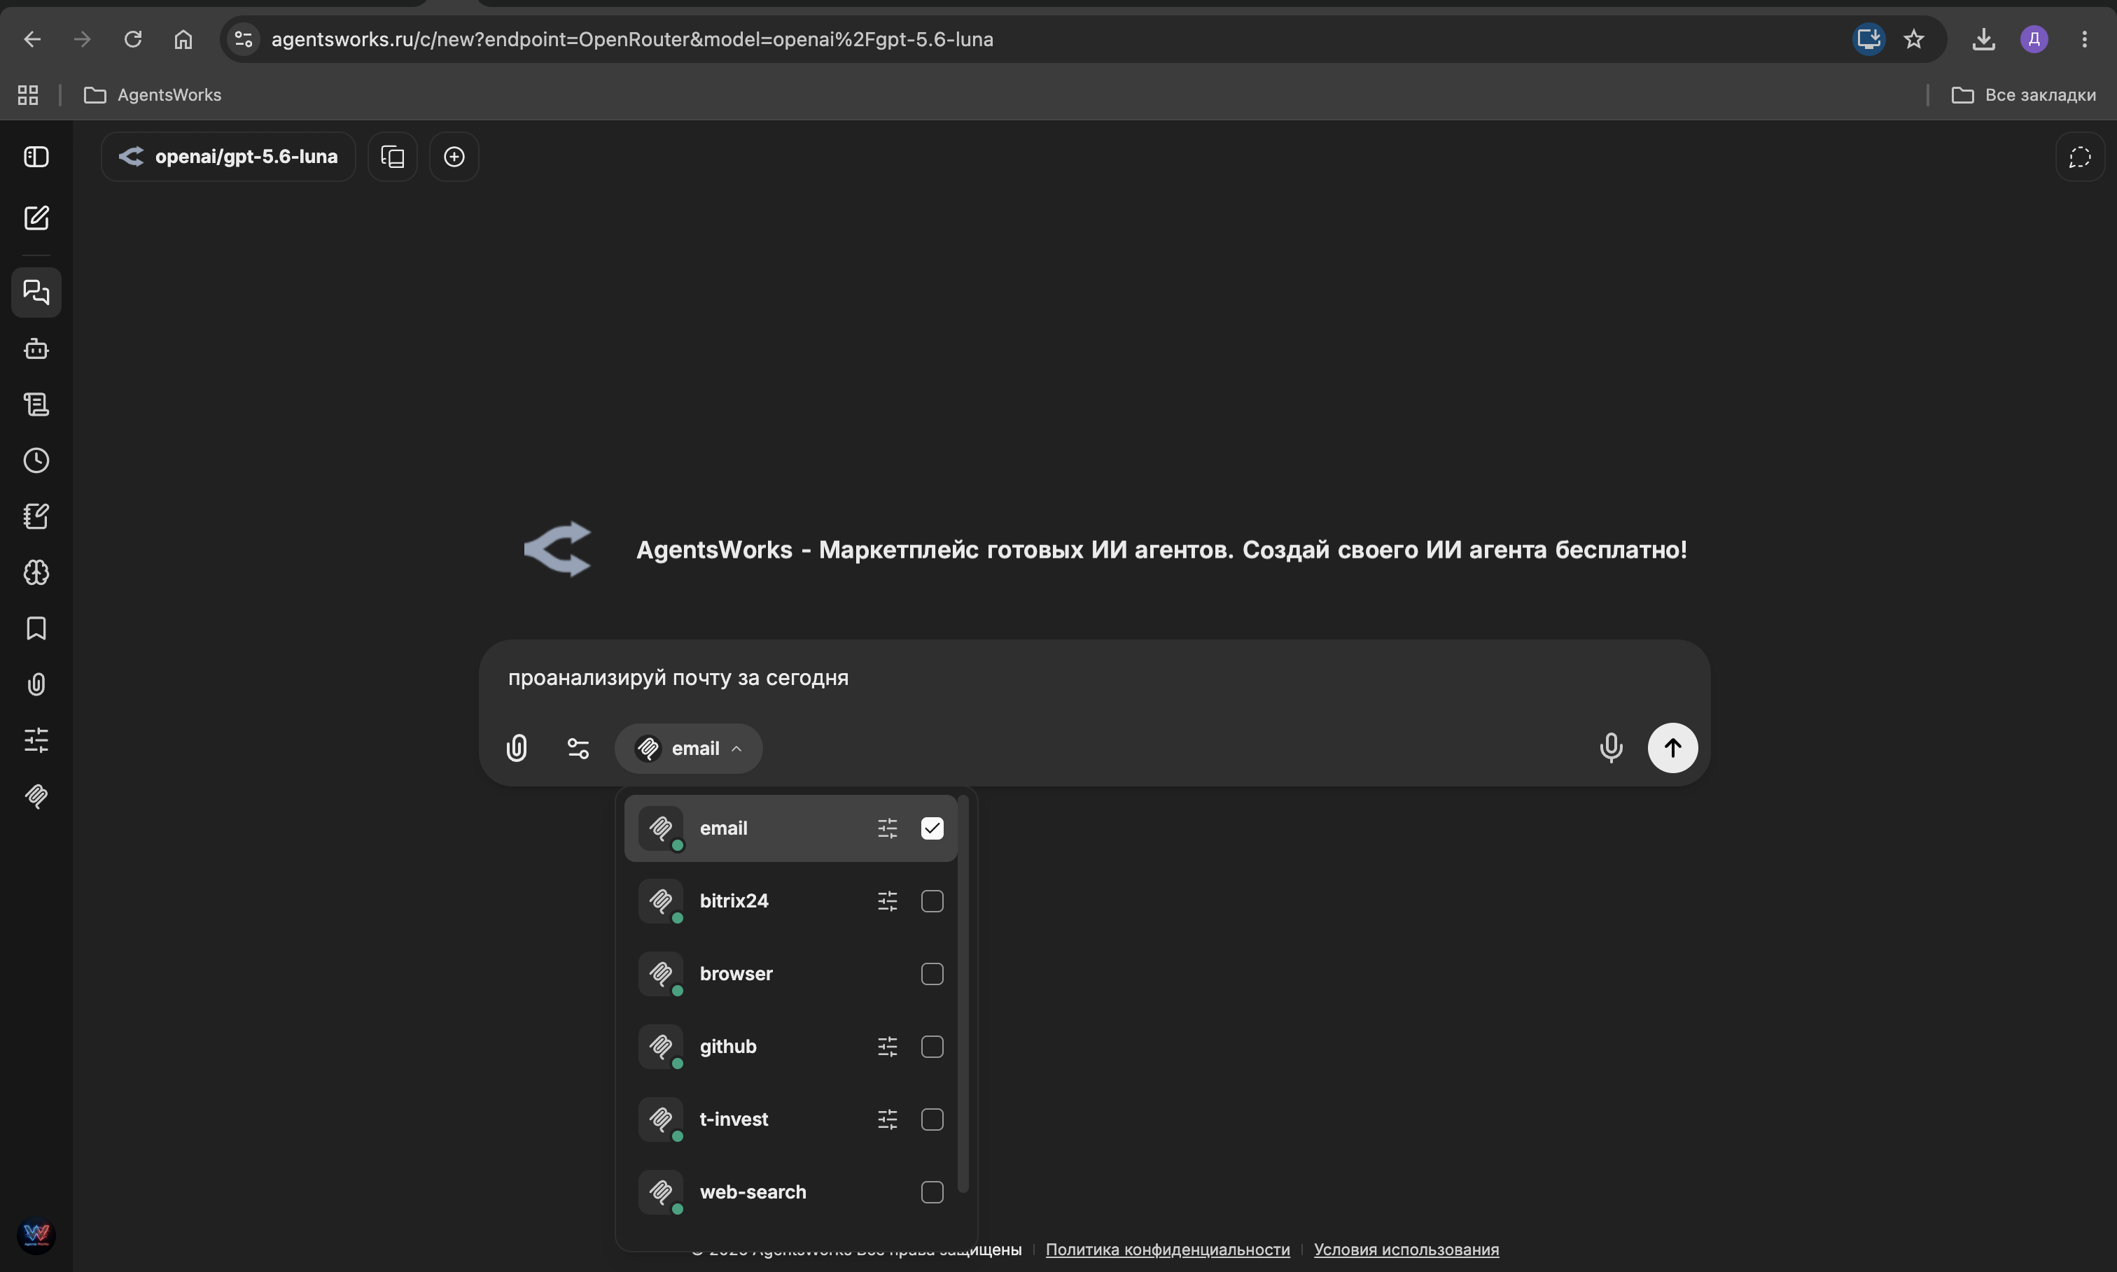2117x1272 pixels.
Task: Select the github entry in the server list
Action: (790, 1047)
